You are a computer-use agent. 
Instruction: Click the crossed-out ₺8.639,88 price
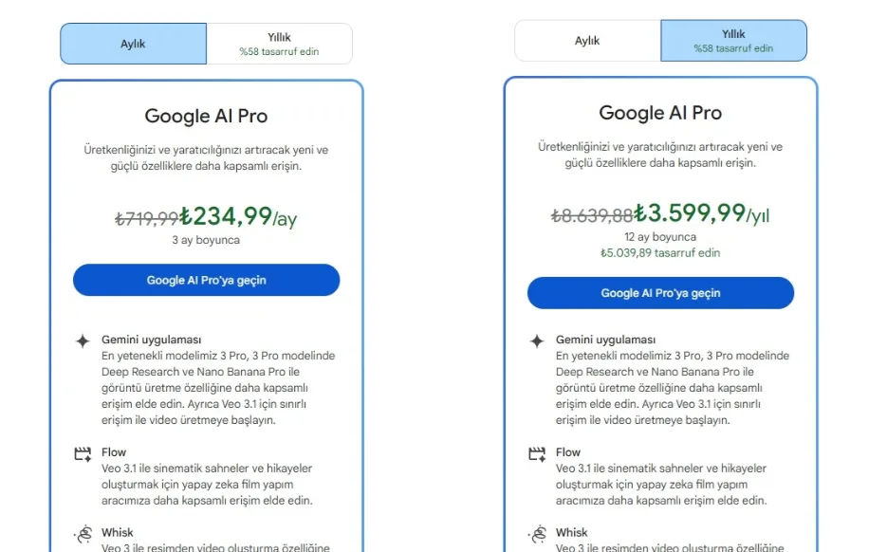pyautogui.click(x=591, y=215)
